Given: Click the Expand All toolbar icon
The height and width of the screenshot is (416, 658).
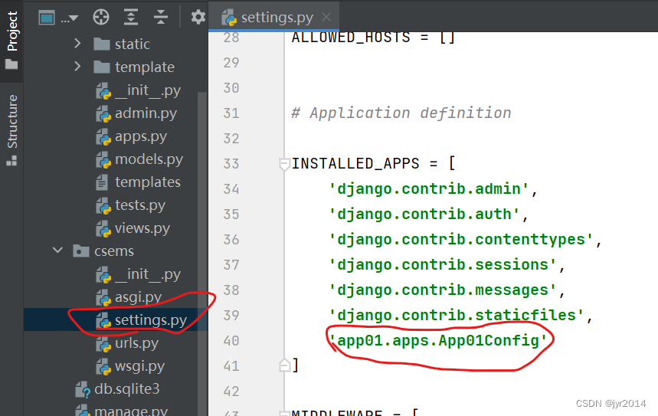Looking at the screenshot, I should (x=131, y=17).
